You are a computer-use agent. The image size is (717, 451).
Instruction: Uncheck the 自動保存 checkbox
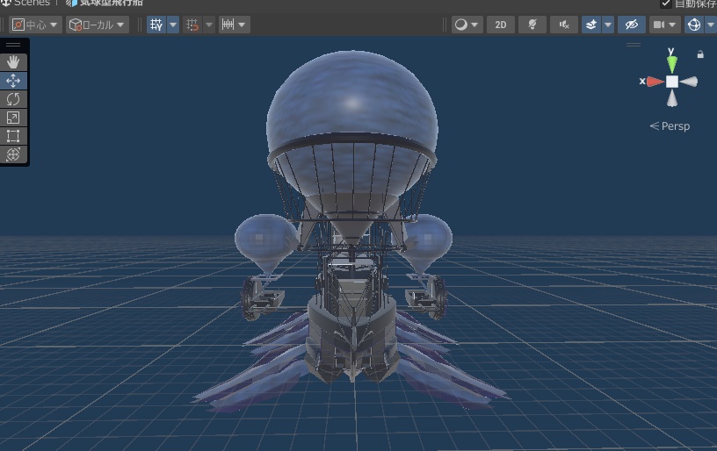[666, 4]
